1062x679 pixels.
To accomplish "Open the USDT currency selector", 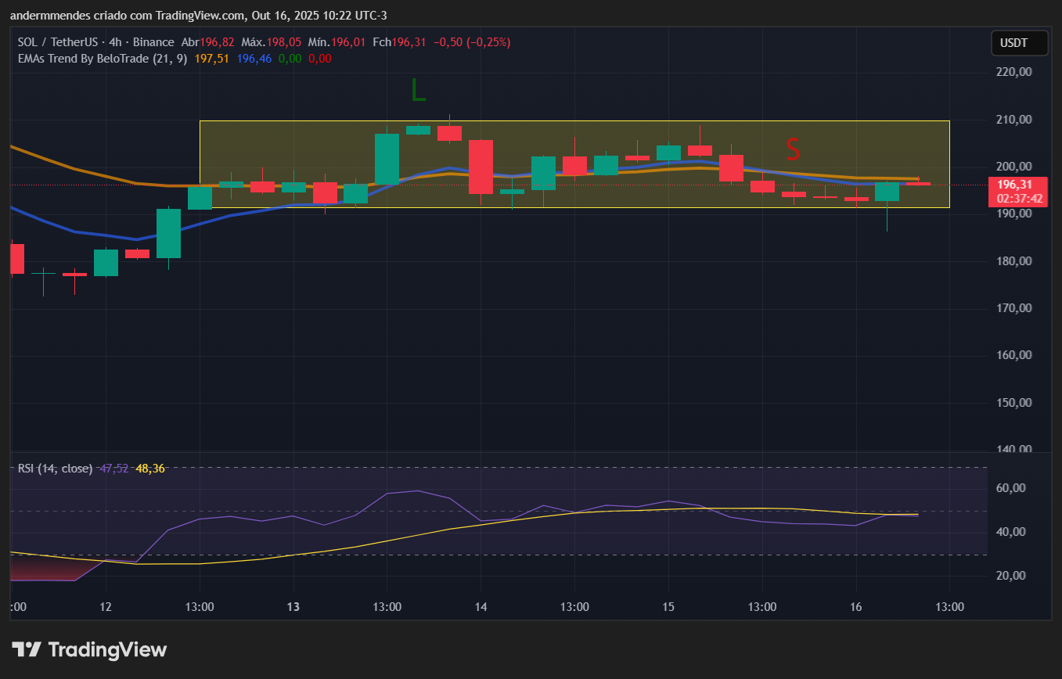I will pos(1020,43).
